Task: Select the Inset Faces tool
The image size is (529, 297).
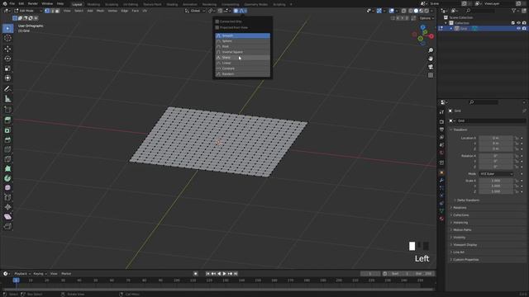Action: [x=7, y=130]
